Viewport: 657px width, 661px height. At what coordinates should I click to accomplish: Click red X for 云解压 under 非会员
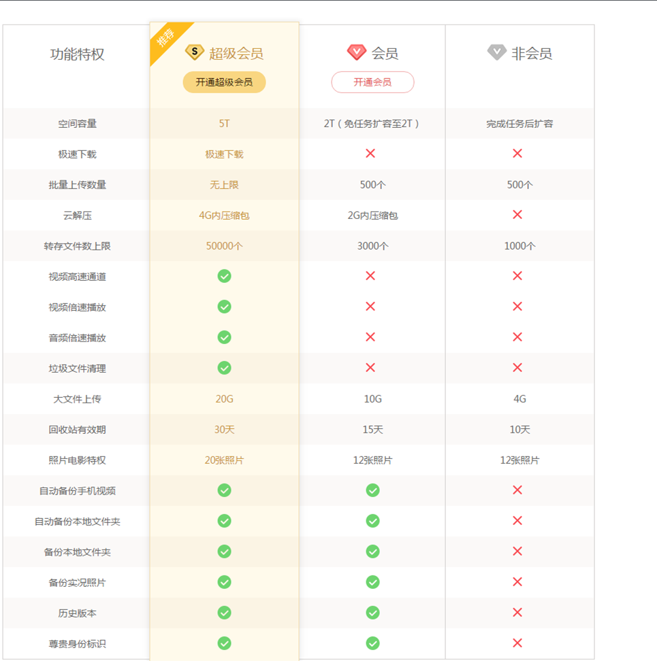[x=517, y=215]
